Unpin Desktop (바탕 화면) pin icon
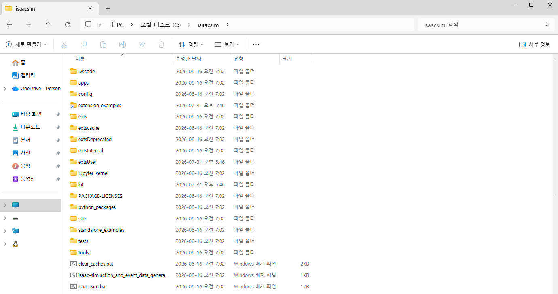The image size is (558, 294). [58, 114]
